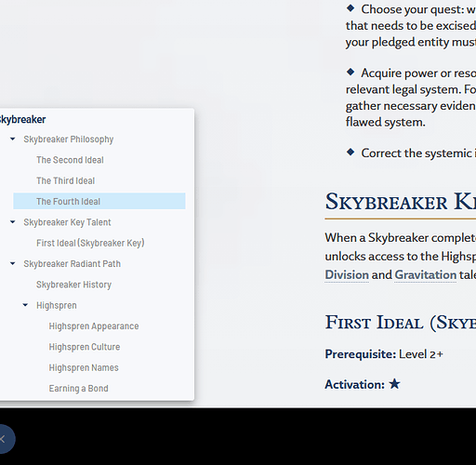Click the Prerequisite: Level 2+ text
Screen dimensions: 476x465
click(x=384, y=354)
